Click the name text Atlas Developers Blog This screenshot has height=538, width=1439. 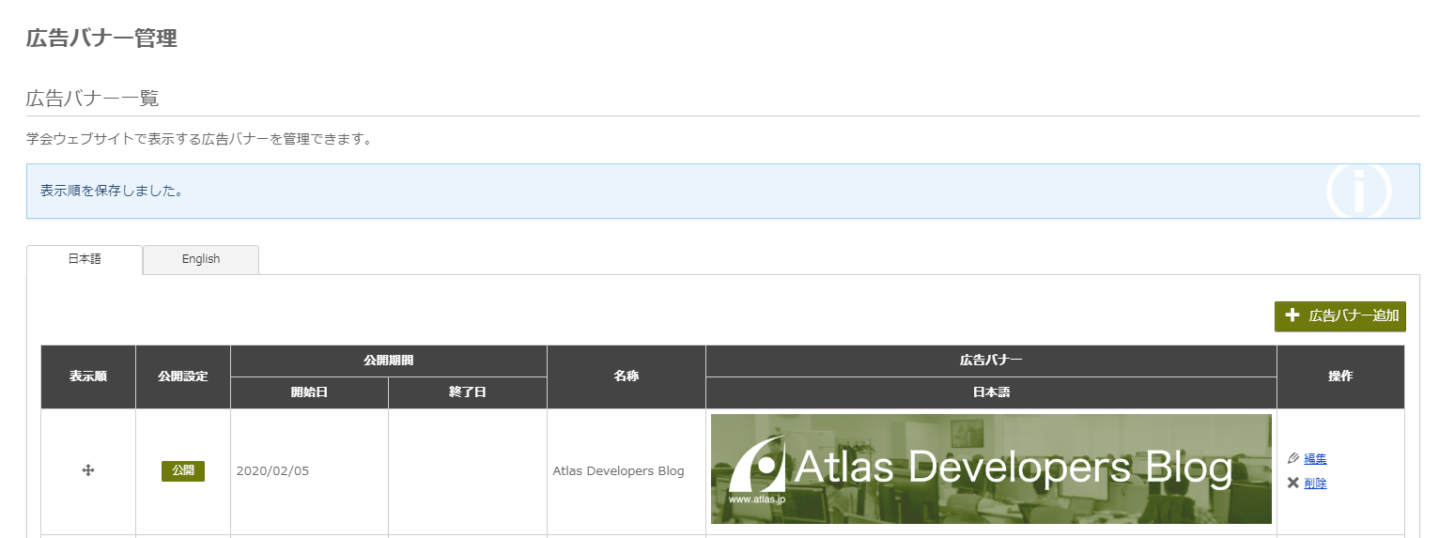618,470
